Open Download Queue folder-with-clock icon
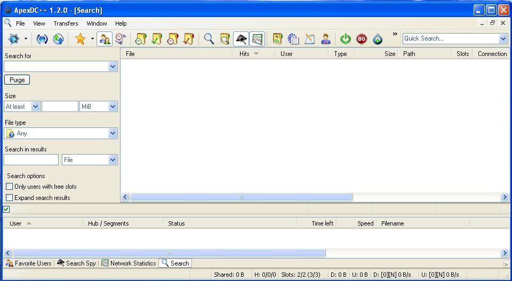 (x=141, y=39)
